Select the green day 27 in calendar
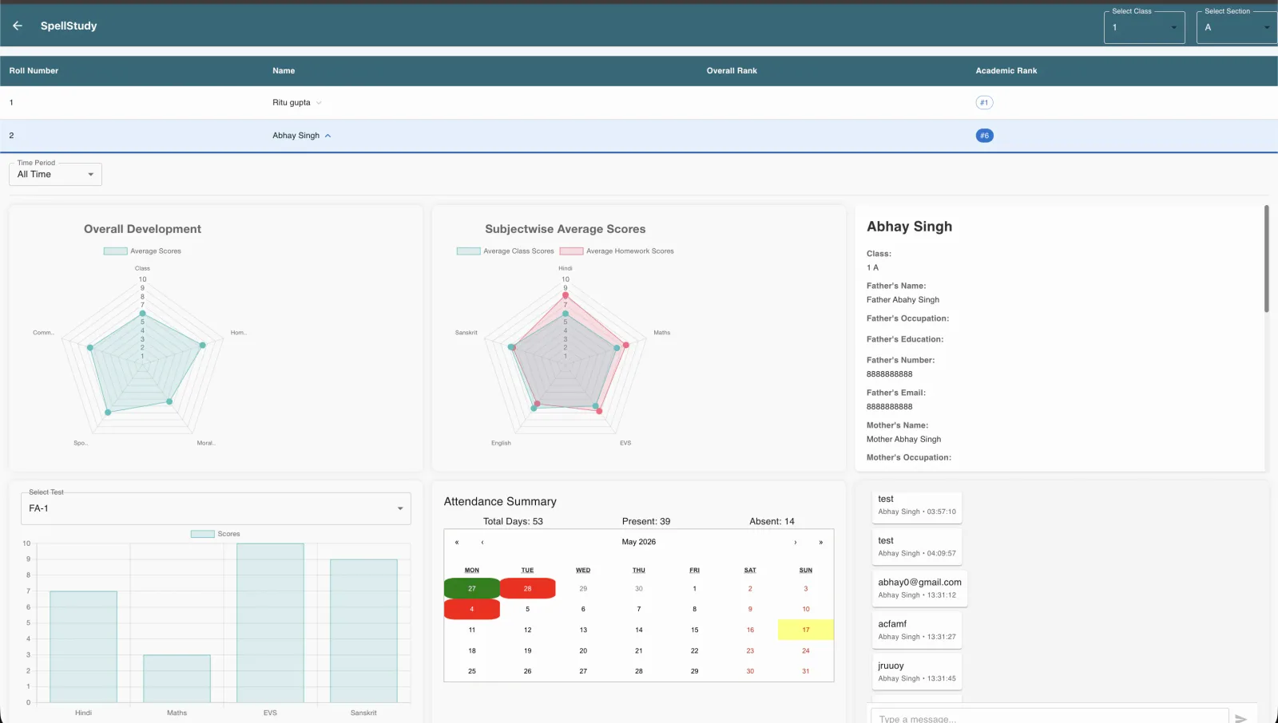 pos(472,588)
